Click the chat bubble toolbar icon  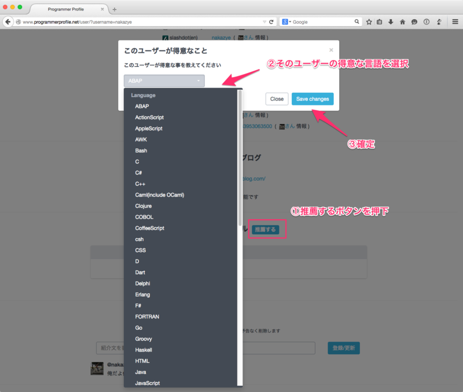tap(414, 22)
